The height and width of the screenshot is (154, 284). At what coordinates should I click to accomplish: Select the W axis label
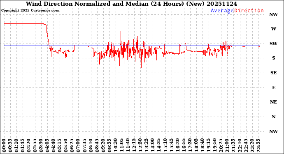pyautogui.click(x=273, y=29)
